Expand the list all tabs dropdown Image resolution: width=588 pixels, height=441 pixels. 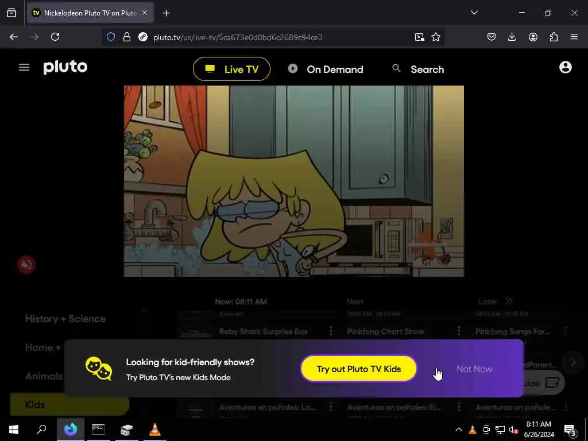(474, 13)
